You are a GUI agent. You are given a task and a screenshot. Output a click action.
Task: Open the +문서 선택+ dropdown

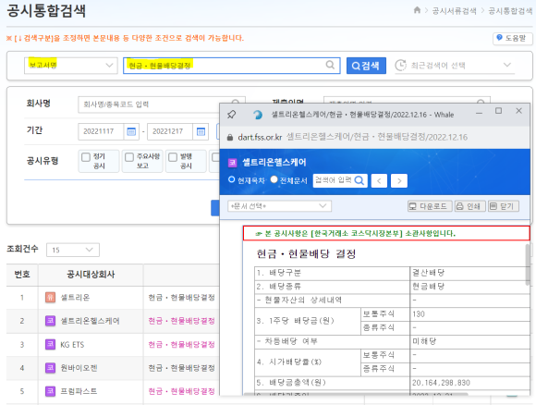(279, 206)
